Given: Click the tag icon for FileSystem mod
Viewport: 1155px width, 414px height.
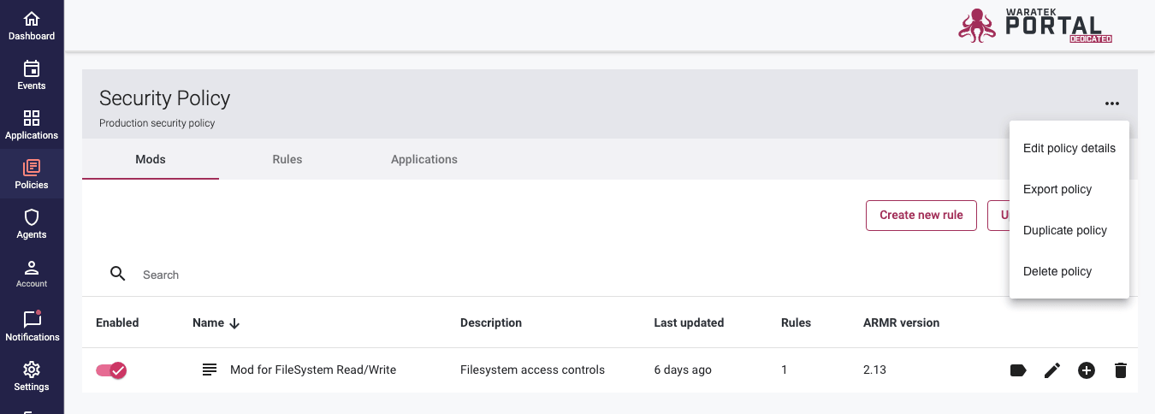Looking at the screenshot, I should click(1018, 370).
